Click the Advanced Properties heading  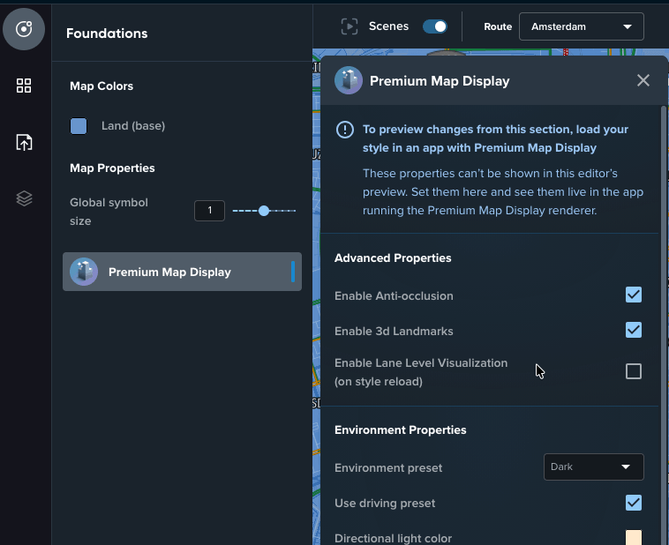tap(393, 258)
